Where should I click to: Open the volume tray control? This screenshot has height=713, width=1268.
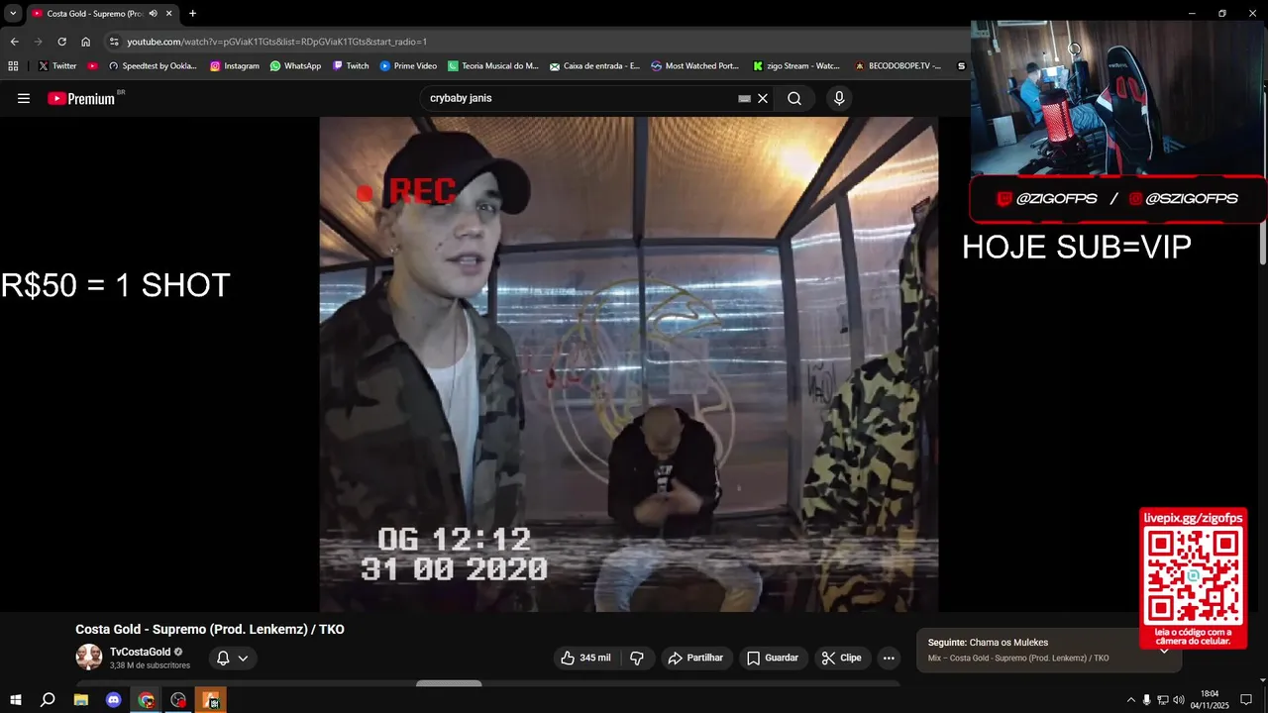point(1179,700)
